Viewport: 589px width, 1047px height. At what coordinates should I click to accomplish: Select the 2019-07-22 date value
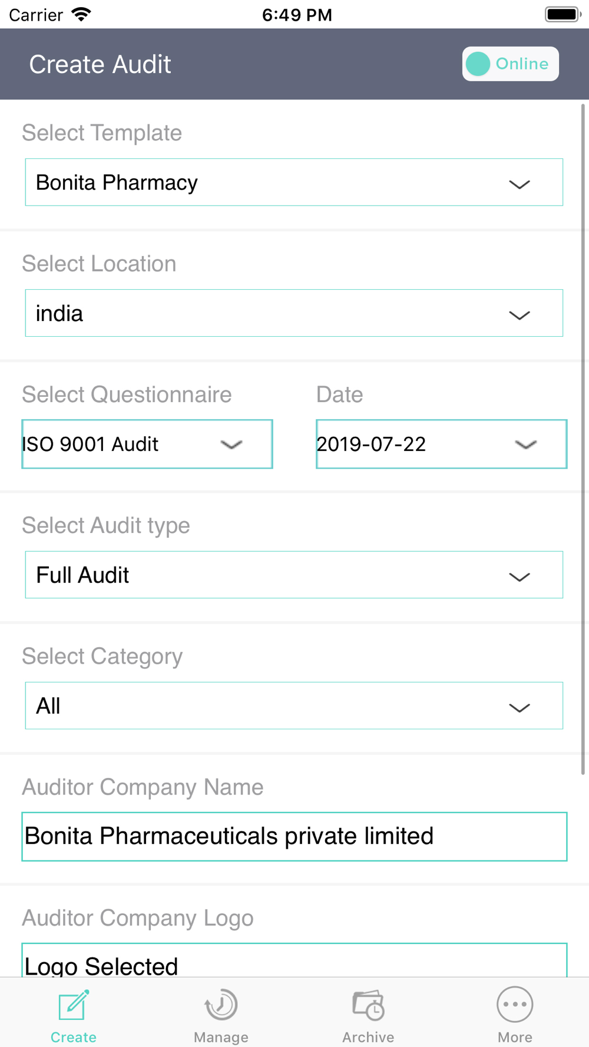coord(371,444)
